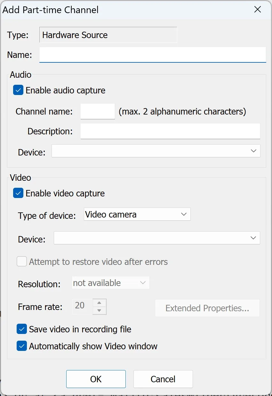272x396 pixels.
Task: Confirm with the OK button
Action: [96, 379]
